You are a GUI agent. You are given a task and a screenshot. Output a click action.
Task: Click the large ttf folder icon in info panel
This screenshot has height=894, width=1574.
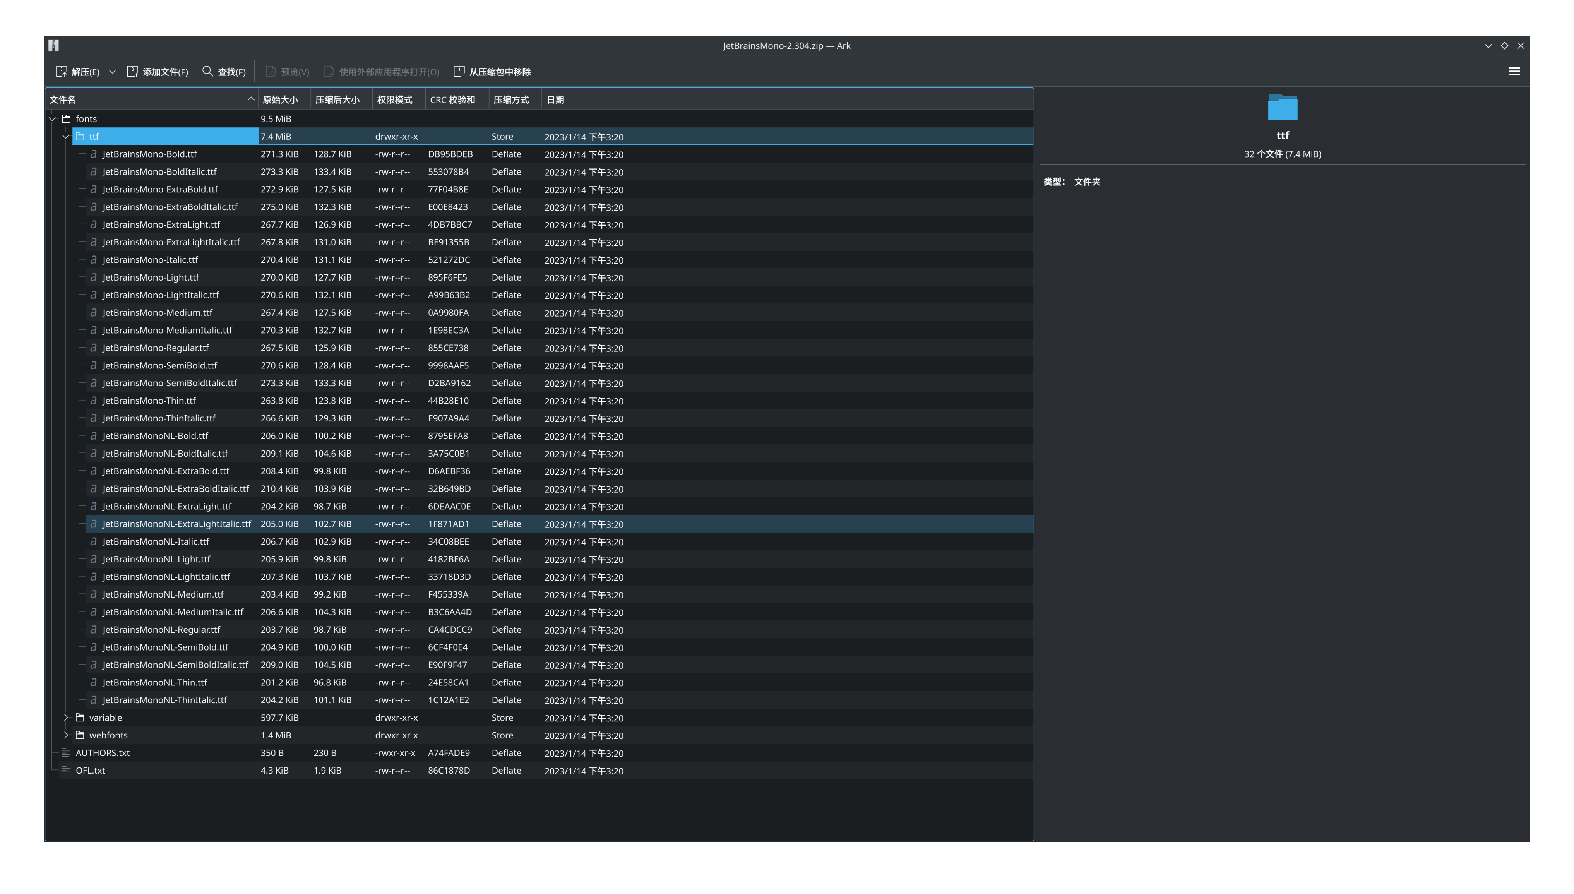pyautogui.click(x=1283, y=108)
